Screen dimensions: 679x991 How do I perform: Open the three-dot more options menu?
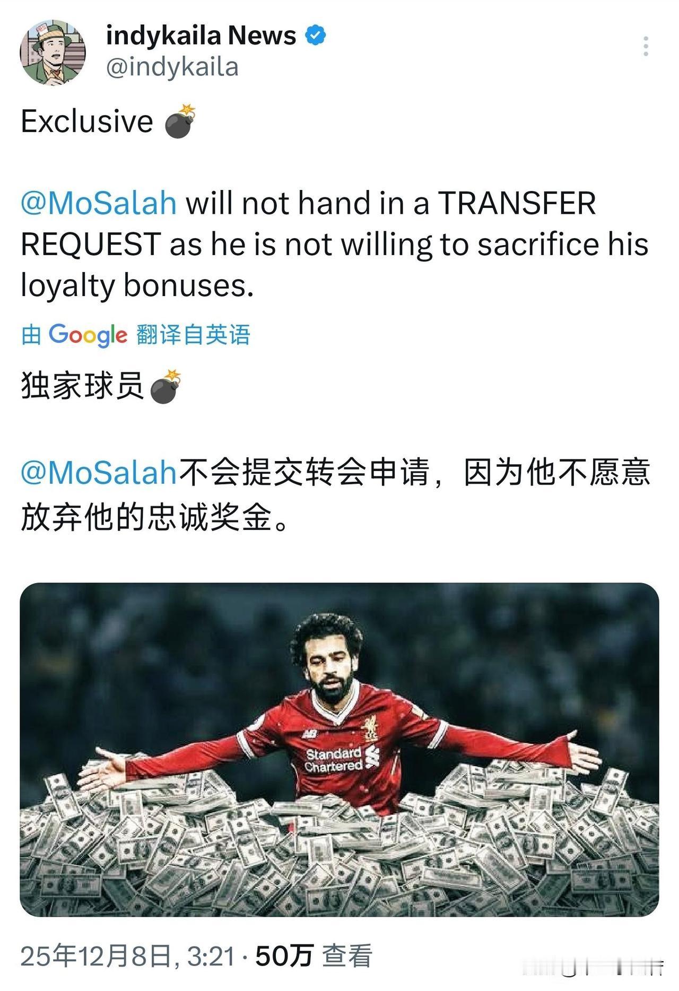tap(646, 47)
